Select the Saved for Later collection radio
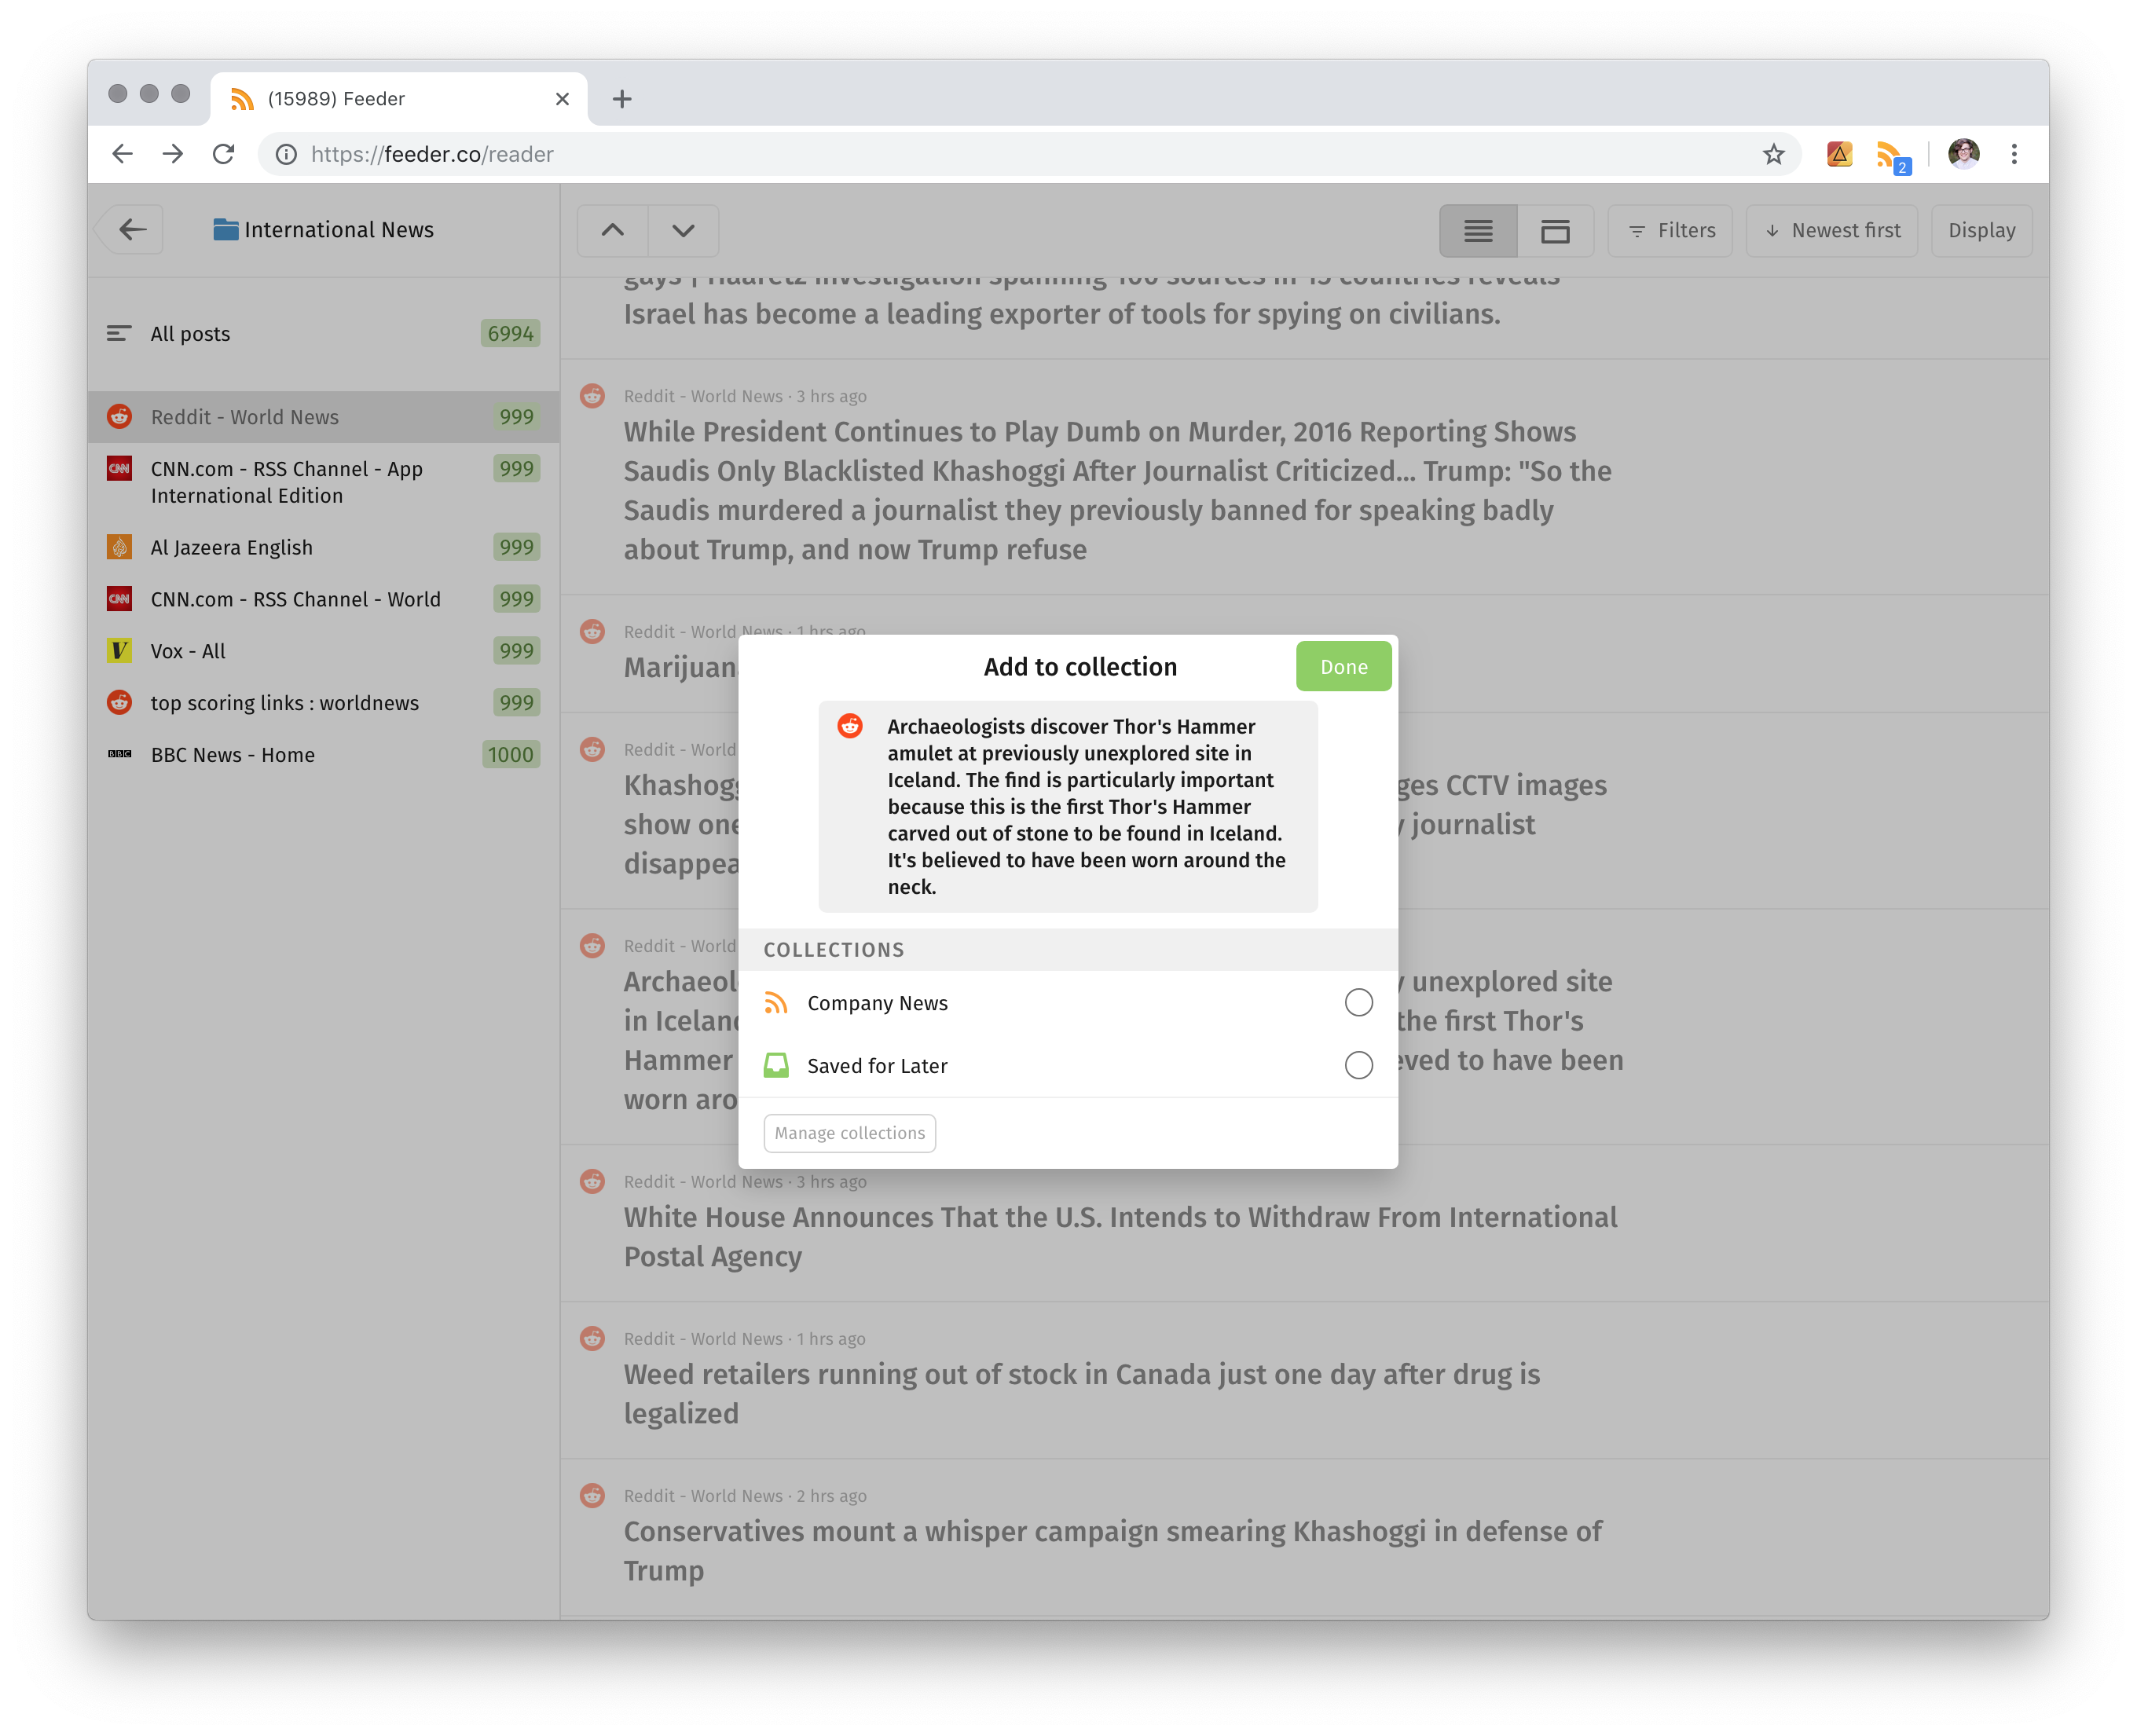The image size is (2137, 1736). (1358, 1066)
